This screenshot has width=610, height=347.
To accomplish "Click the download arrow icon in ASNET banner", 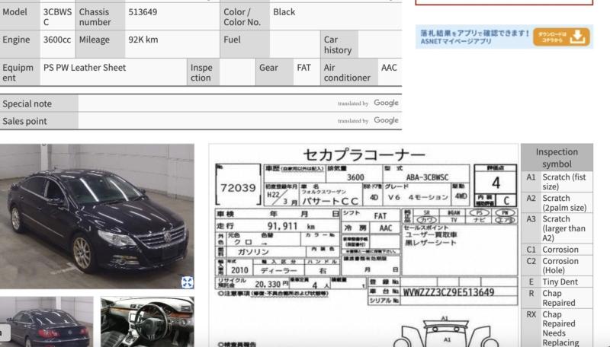I will 579,36.
